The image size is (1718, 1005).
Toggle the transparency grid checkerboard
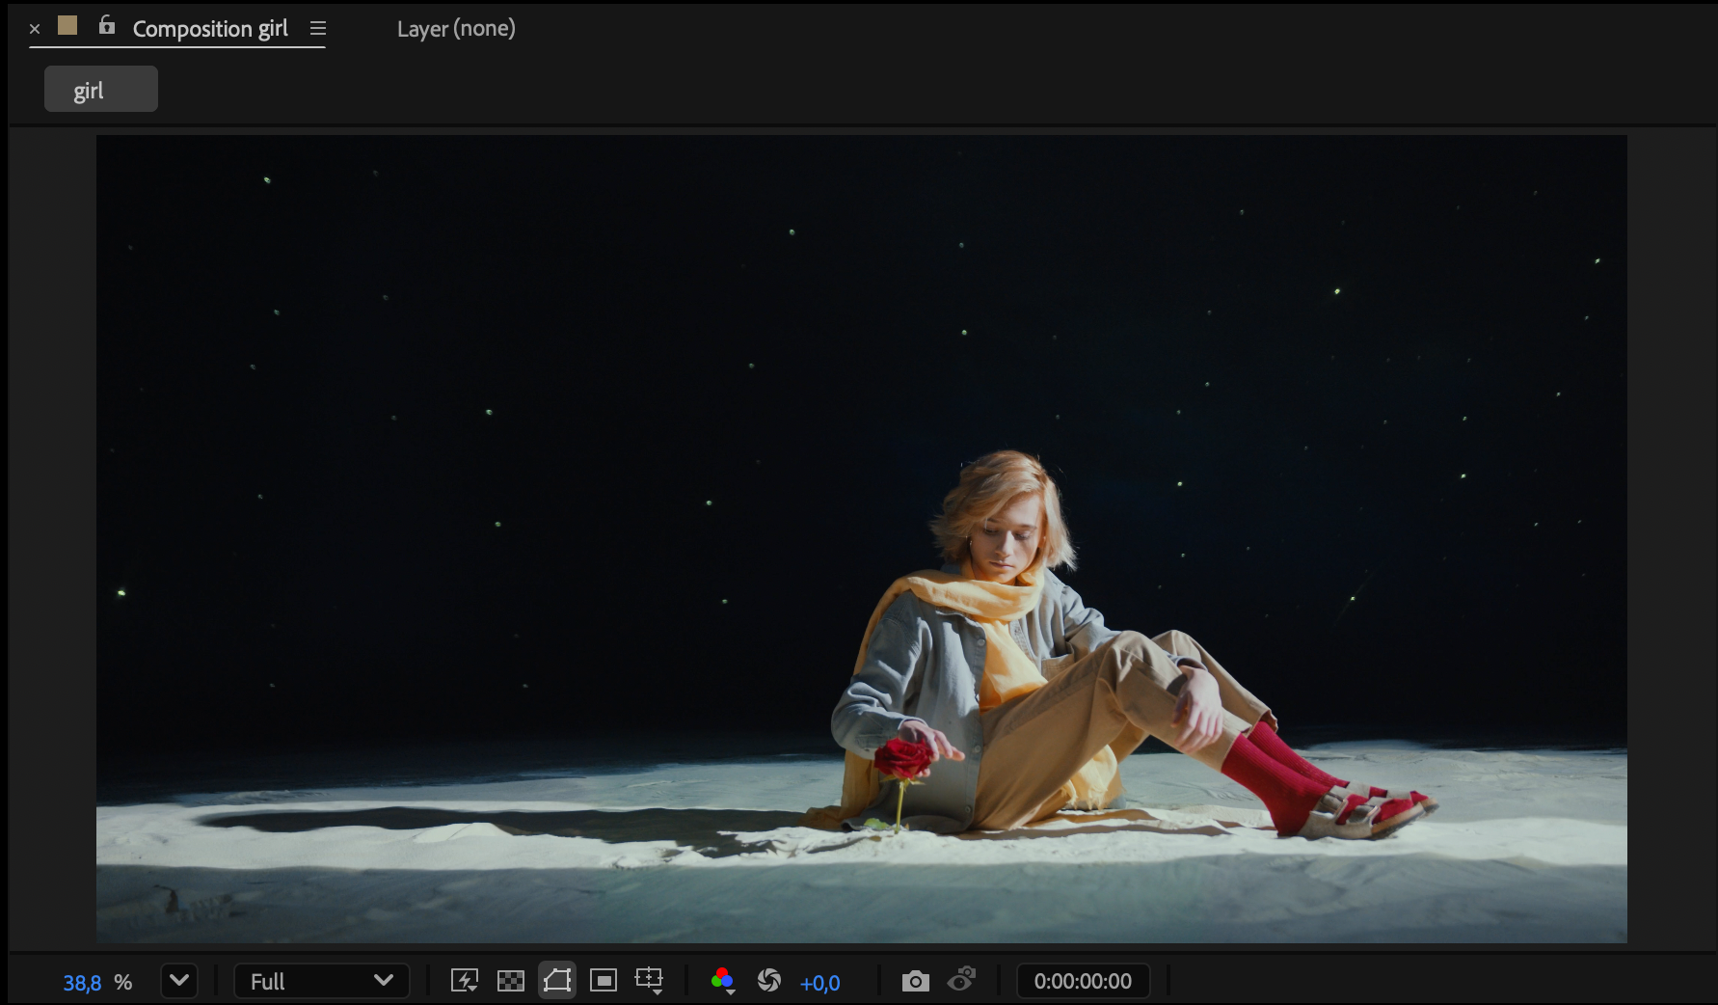pos(510,981)
